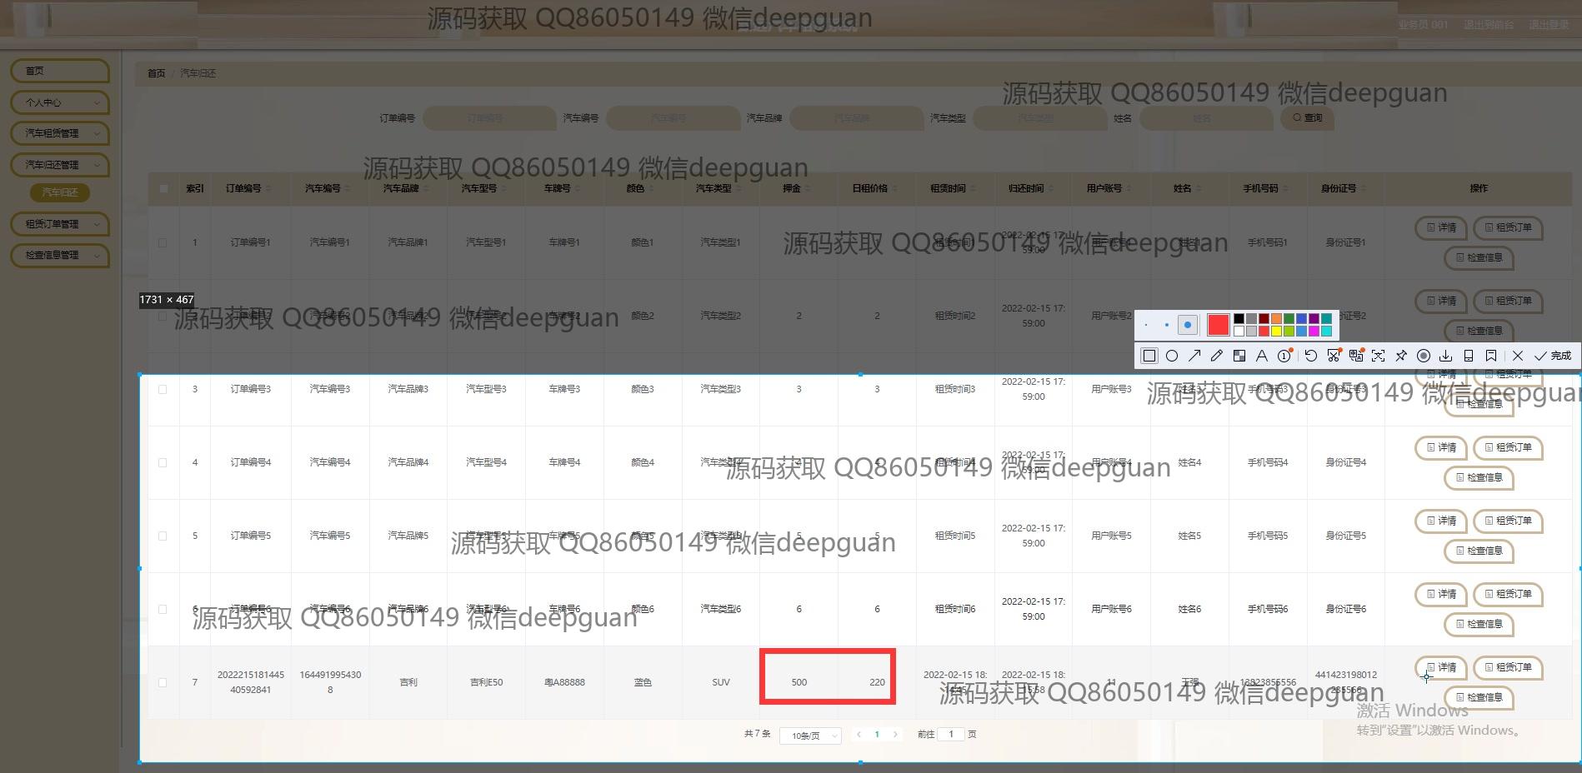Pick the yellow color swatch
This screenshot has width=1582, height=773.
pyautogui.click(x=1276, y=332)
